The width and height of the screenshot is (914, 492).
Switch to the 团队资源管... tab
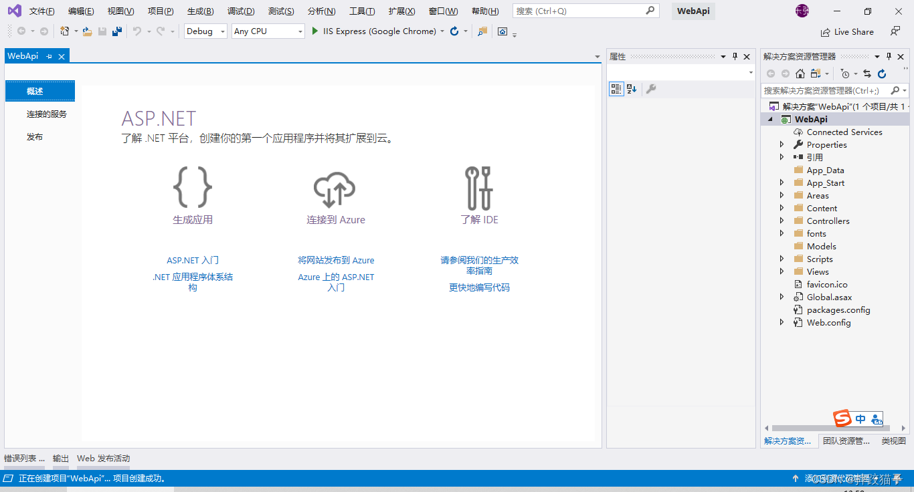point(846,441)
